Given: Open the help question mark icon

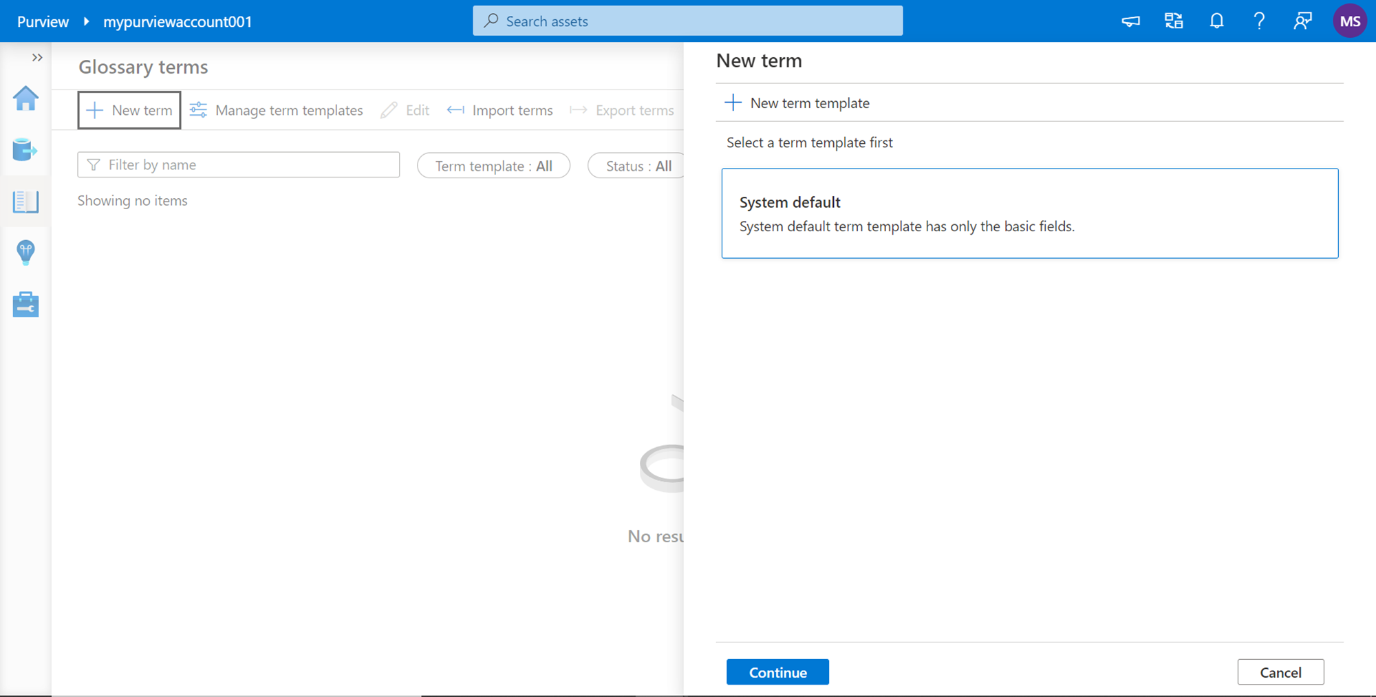Looking at the screenshot, I should [1259, 21].
